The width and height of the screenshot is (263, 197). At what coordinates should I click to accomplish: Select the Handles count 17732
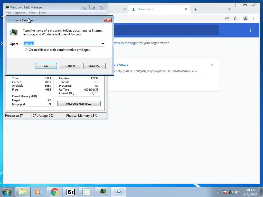tap(95, 78)
